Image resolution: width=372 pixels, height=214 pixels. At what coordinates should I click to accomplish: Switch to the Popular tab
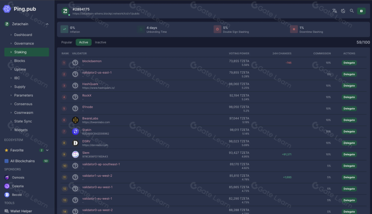67,42
